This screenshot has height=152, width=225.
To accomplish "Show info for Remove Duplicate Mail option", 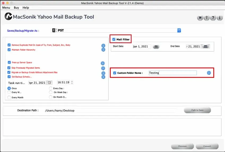I will point(103,46).
